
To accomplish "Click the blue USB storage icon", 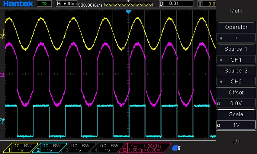I will pos(176,148).
